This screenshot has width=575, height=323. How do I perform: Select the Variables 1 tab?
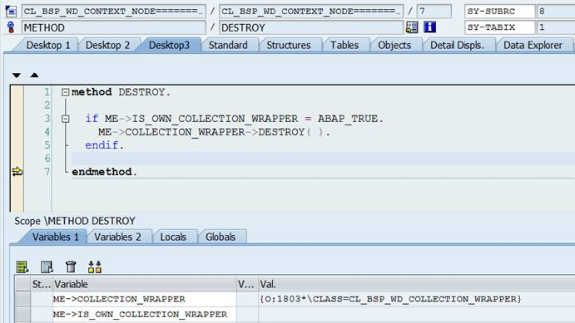tap(56, 237)
